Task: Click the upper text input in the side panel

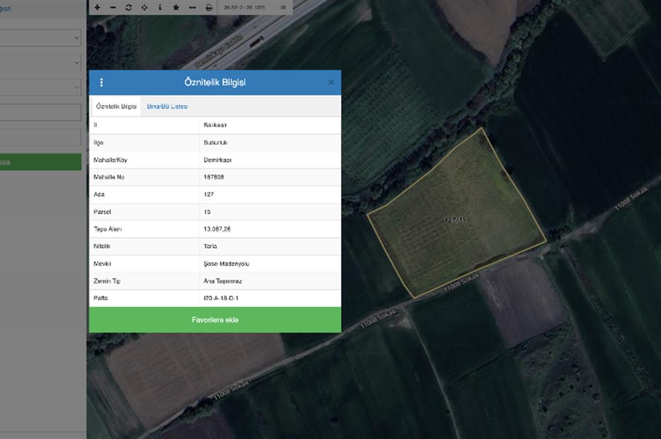Action: [40, 112]
